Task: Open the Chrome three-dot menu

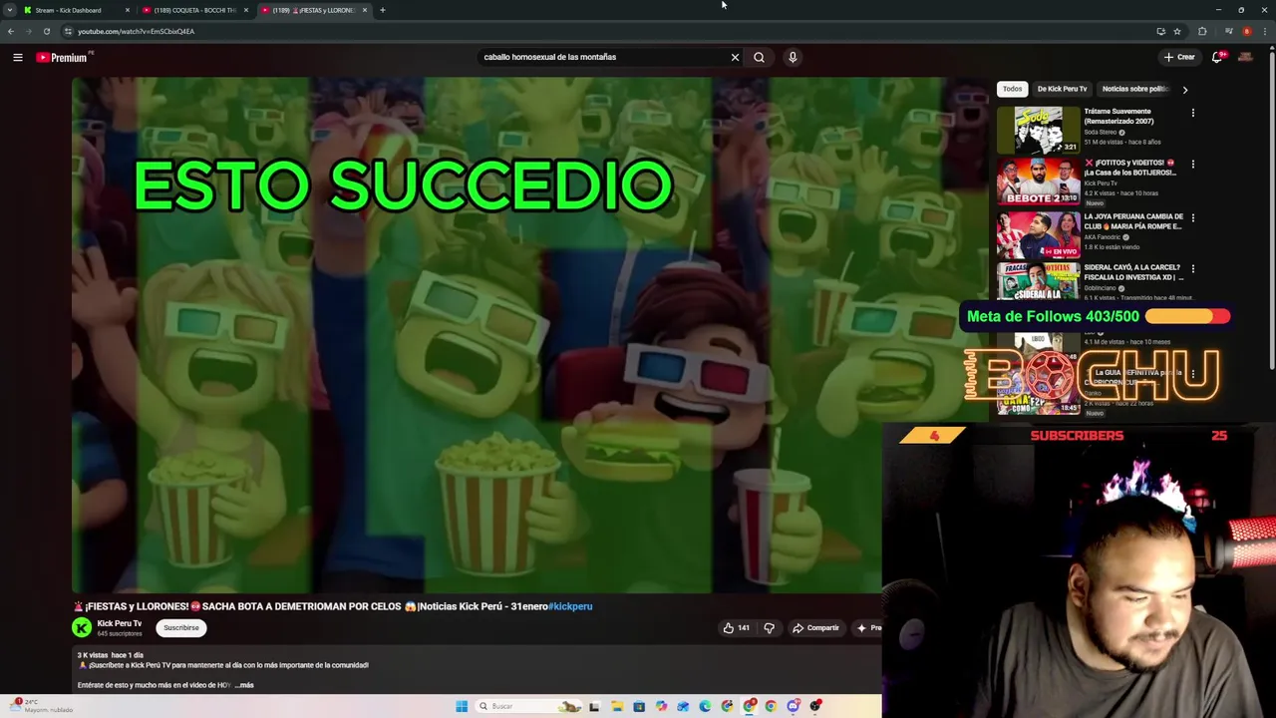Action: 1264,31
